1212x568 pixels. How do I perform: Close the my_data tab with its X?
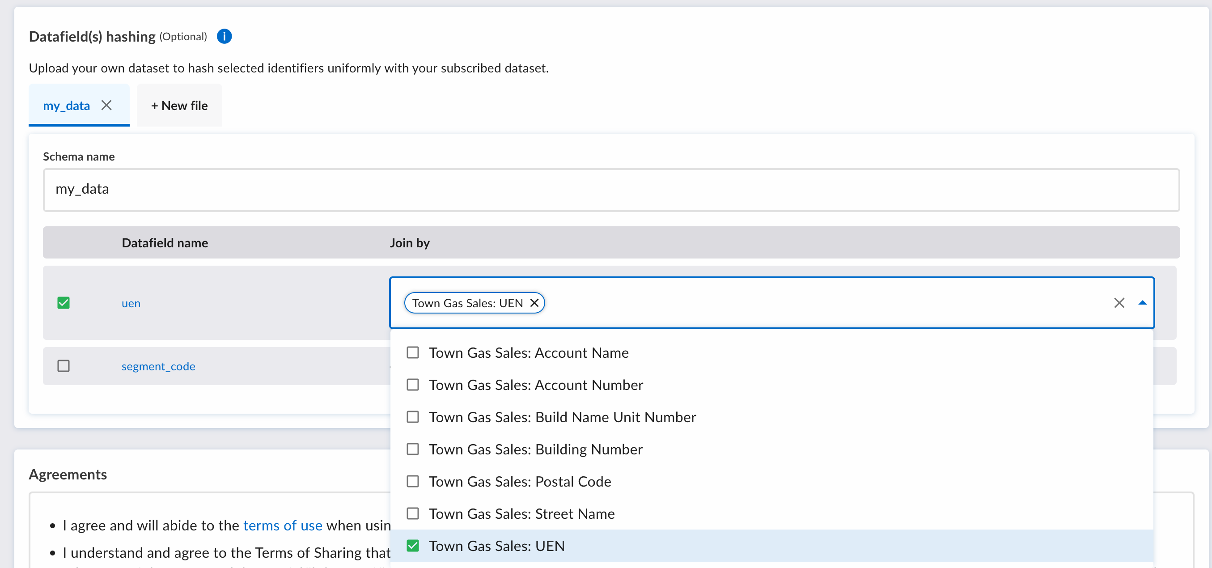pyautogui.click(x=107, y=106)
